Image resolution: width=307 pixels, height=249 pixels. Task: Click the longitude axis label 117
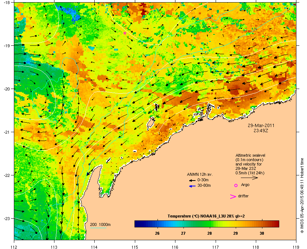coord(215,247)
